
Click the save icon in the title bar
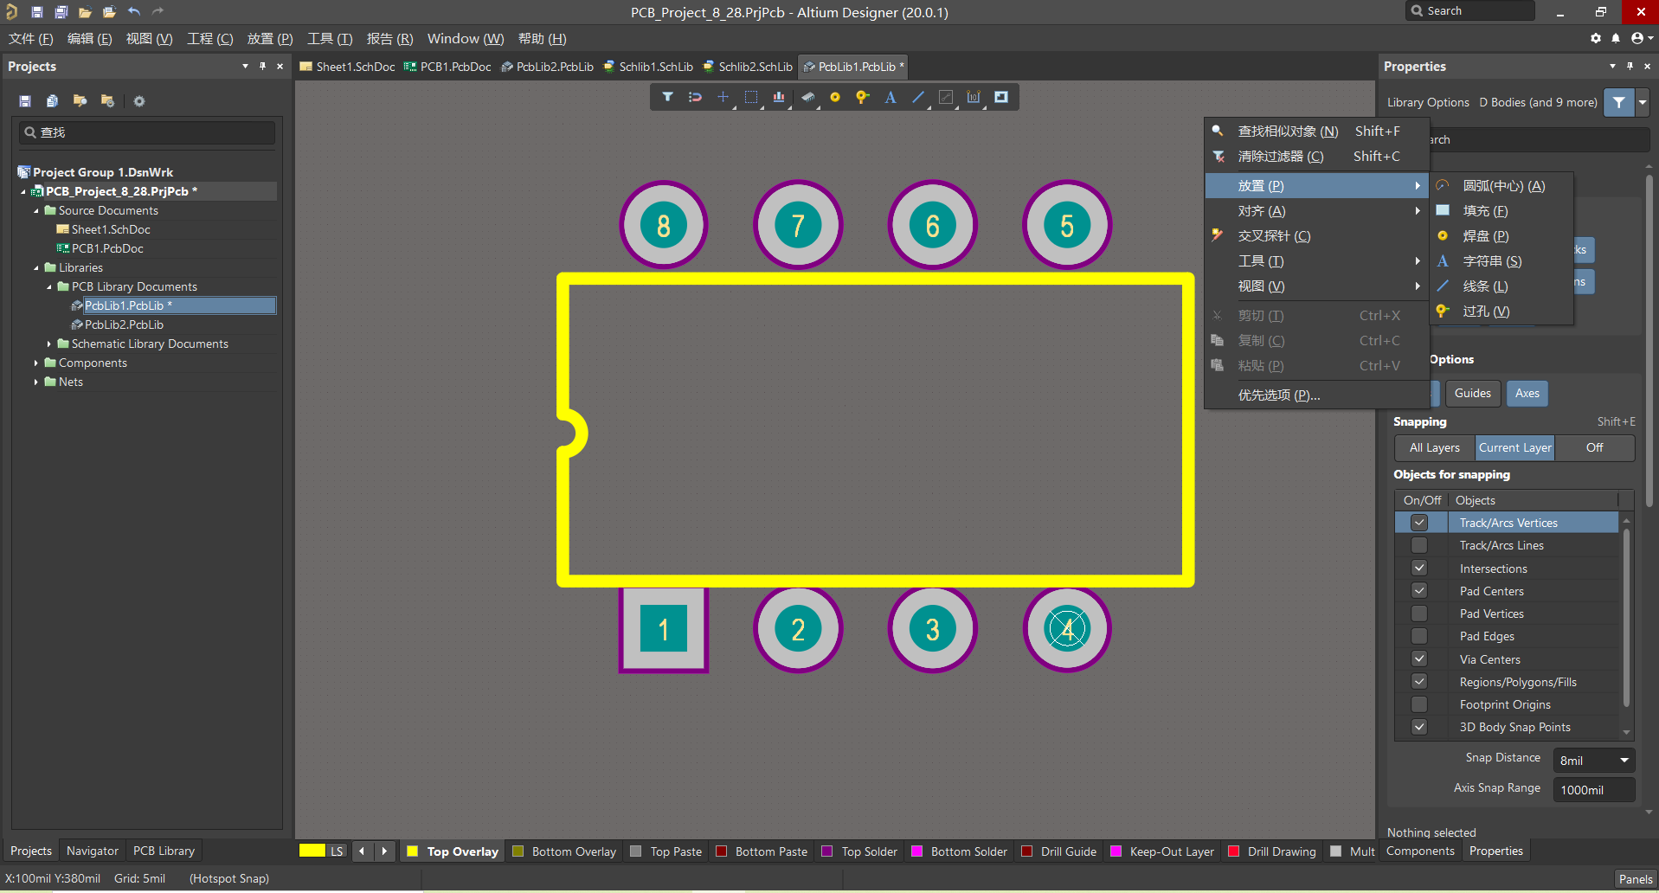(x=36, y=12)
